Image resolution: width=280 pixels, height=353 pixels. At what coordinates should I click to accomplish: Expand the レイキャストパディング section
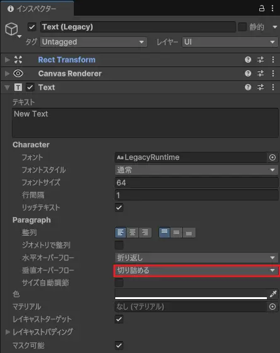8,332
